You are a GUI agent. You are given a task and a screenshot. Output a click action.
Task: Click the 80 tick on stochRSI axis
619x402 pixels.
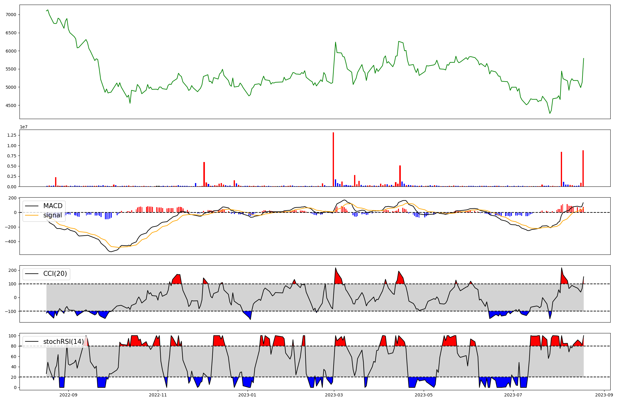point(14,346)
